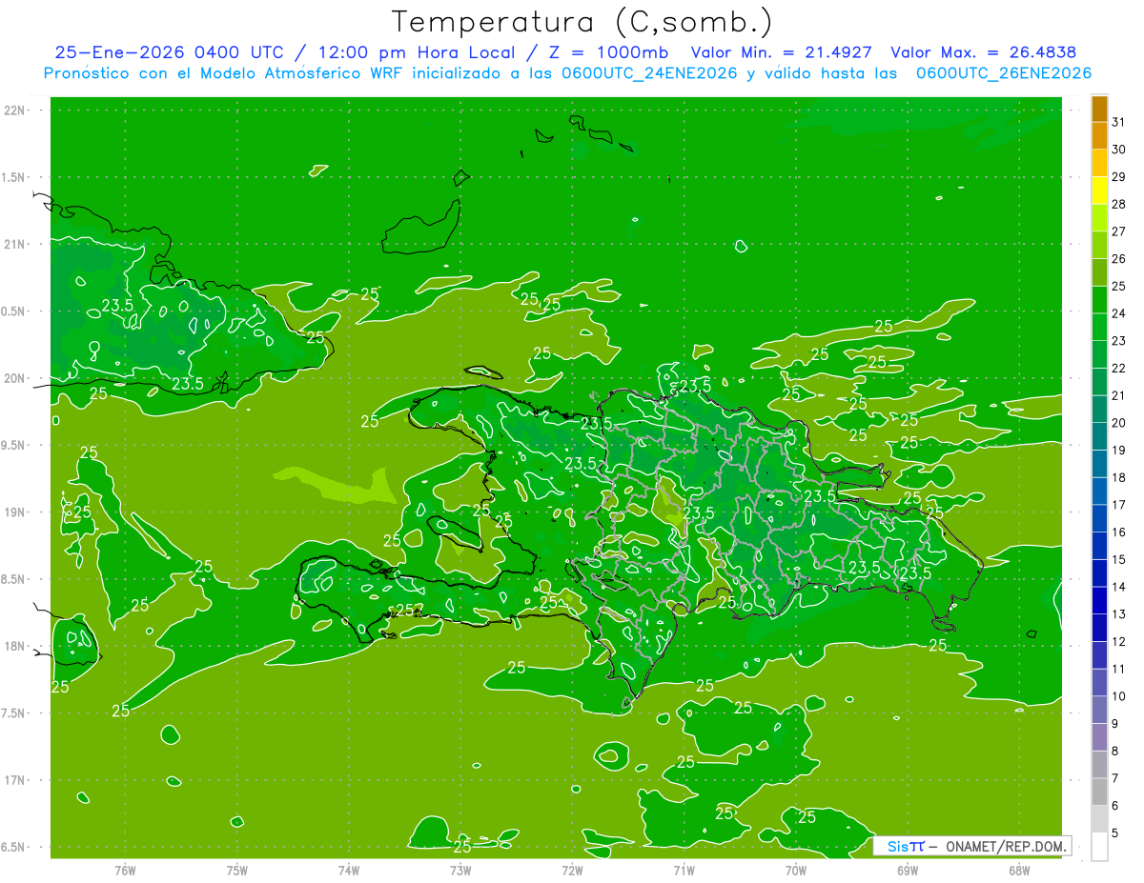Click the '0.5N' latitude axis label
The width and height of the screenshot is (1144, 883).
[x=14, y=311]
